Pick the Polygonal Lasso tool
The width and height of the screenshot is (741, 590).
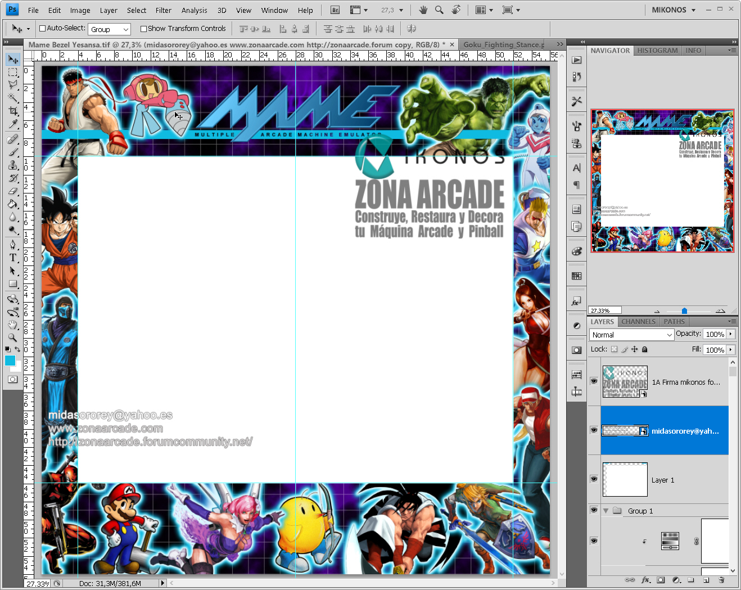(13, 85)
